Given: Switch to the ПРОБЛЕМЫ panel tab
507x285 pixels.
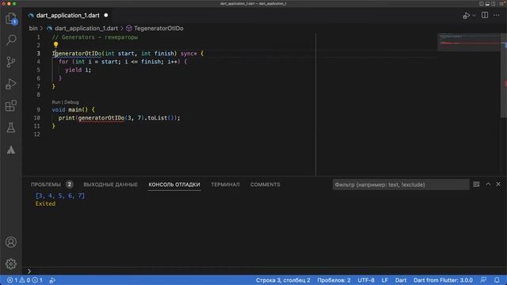Looking at the screenshot, I should (x=46, y=184).
